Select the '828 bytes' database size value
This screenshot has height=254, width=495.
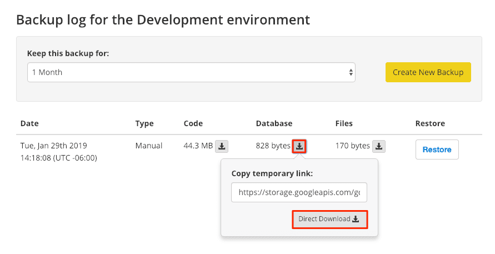[273, 146]
